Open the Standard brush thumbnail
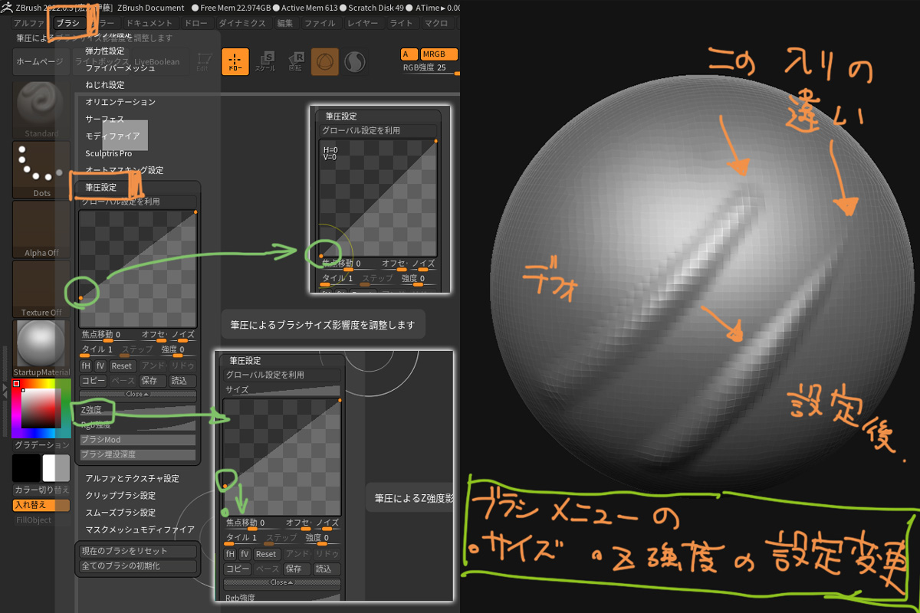This screenshot has height=613, width=920. point(41,110)
